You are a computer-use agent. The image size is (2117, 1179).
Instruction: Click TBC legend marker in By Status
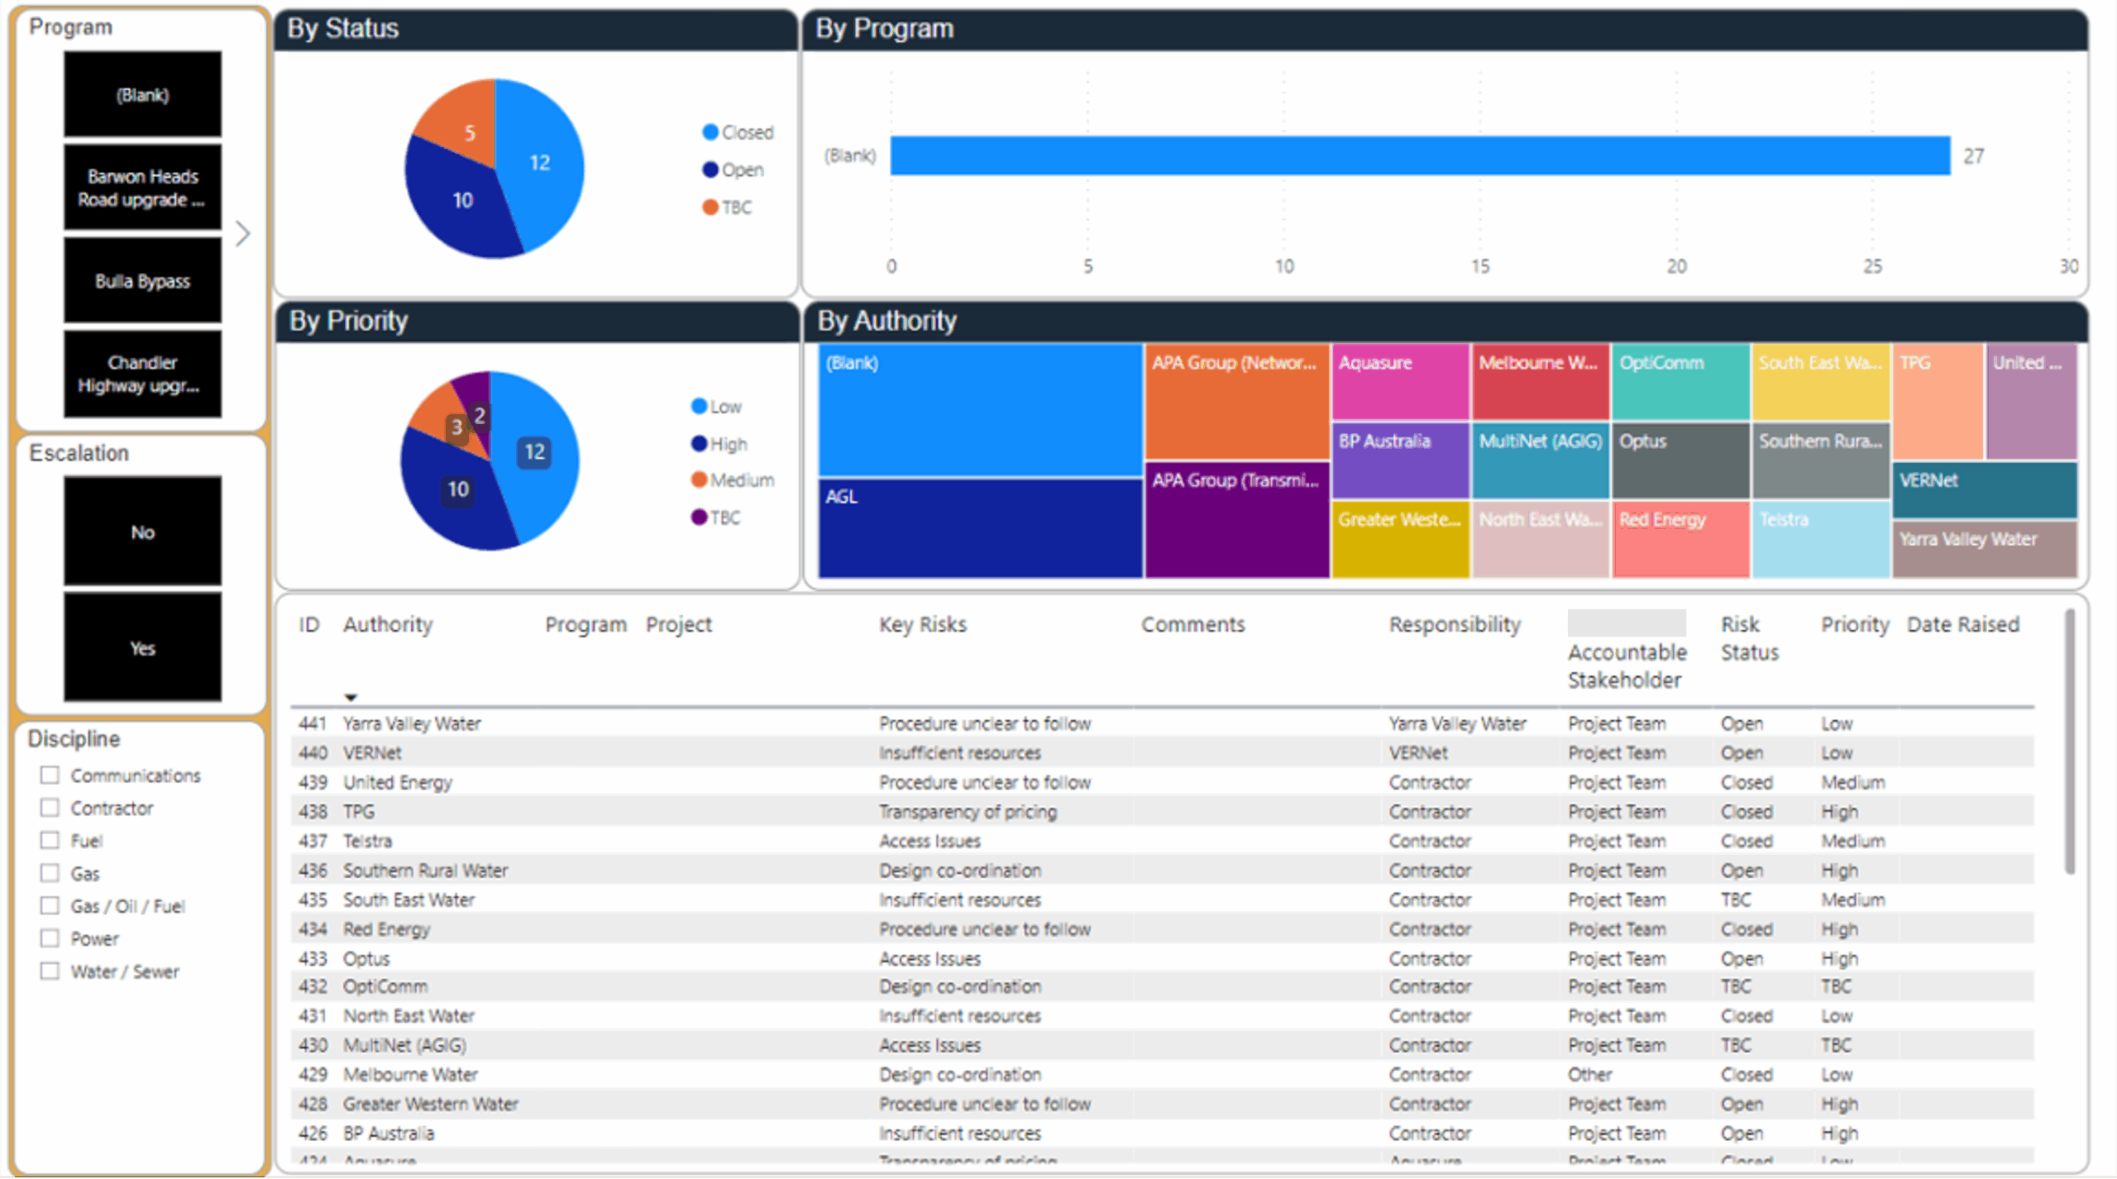[710, 207]
